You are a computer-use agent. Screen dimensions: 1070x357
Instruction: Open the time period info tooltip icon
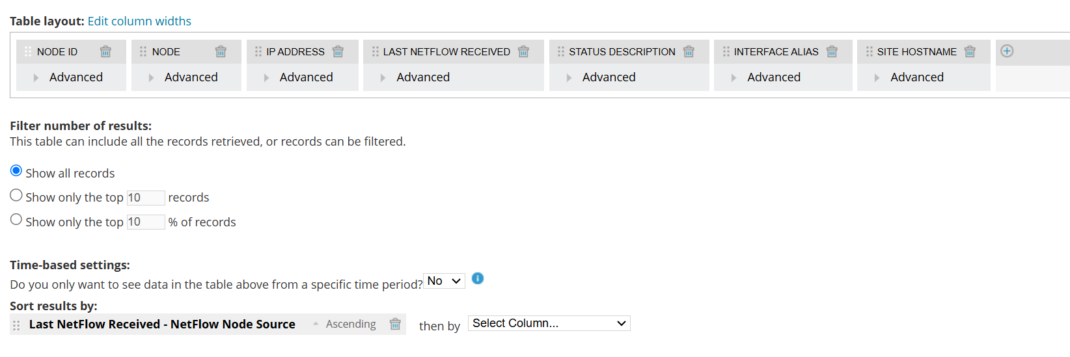pyautogui.click(x=478, y=278)
